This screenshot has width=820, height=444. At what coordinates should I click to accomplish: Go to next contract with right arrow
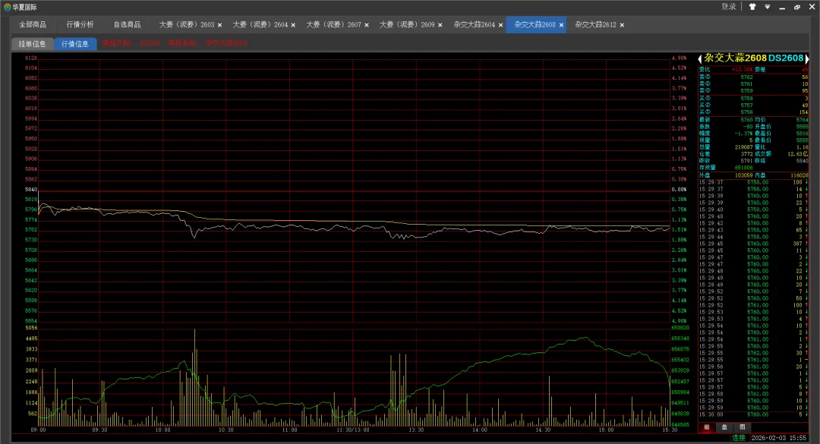807,58
